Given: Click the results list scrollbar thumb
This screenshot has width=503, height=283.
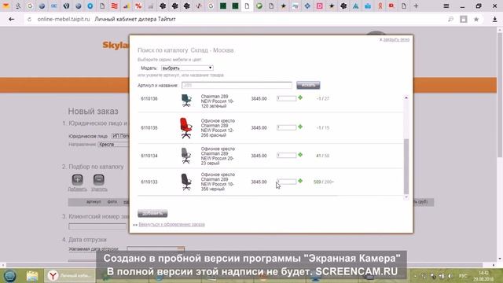Looking at the screenshot, I should pyautogui.click(x=406, y=166).
